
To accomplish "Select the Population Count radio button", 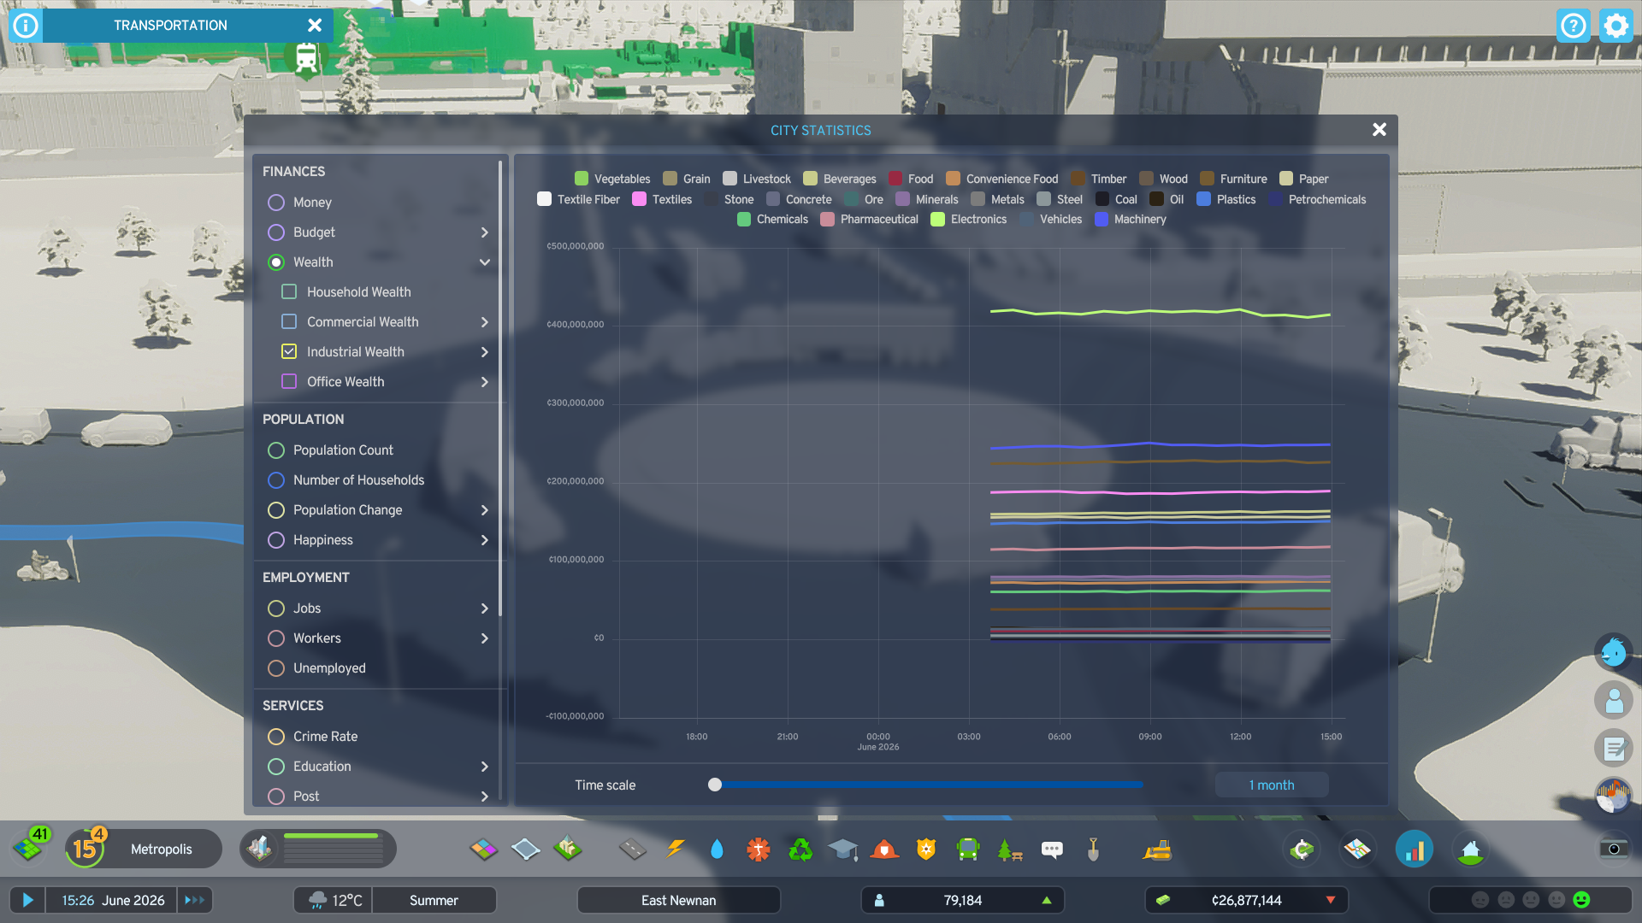I will [276, 450].
